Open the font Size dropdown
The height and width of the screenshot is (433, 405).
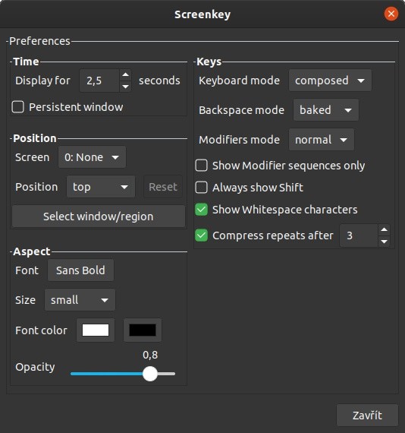point(80,300)
